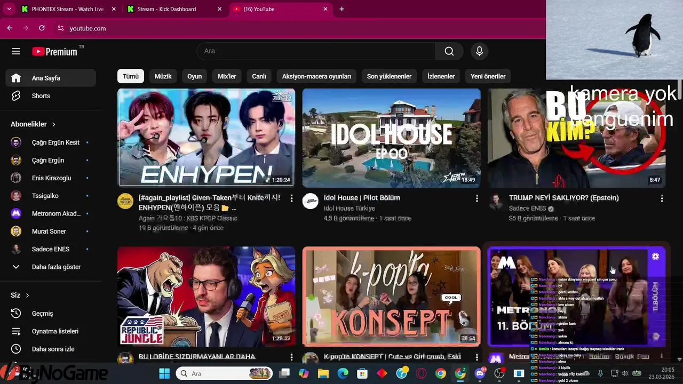This screenshot has width=683, height=384.
Task: Open Murat Soner subscription channel
Action: coord(51,231)
